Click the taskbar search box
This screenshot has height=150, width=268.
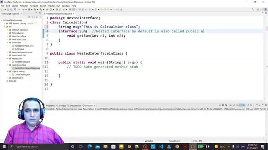[x=38, y=146]
